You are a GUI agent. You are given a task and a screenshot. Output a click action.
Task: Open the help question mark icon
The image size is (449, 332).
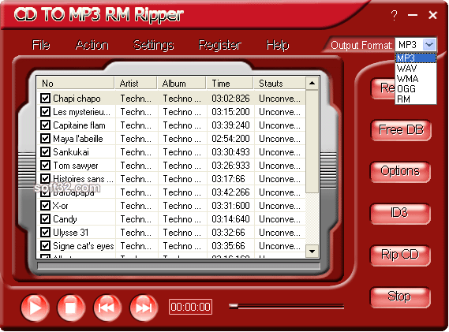(394, 15)
